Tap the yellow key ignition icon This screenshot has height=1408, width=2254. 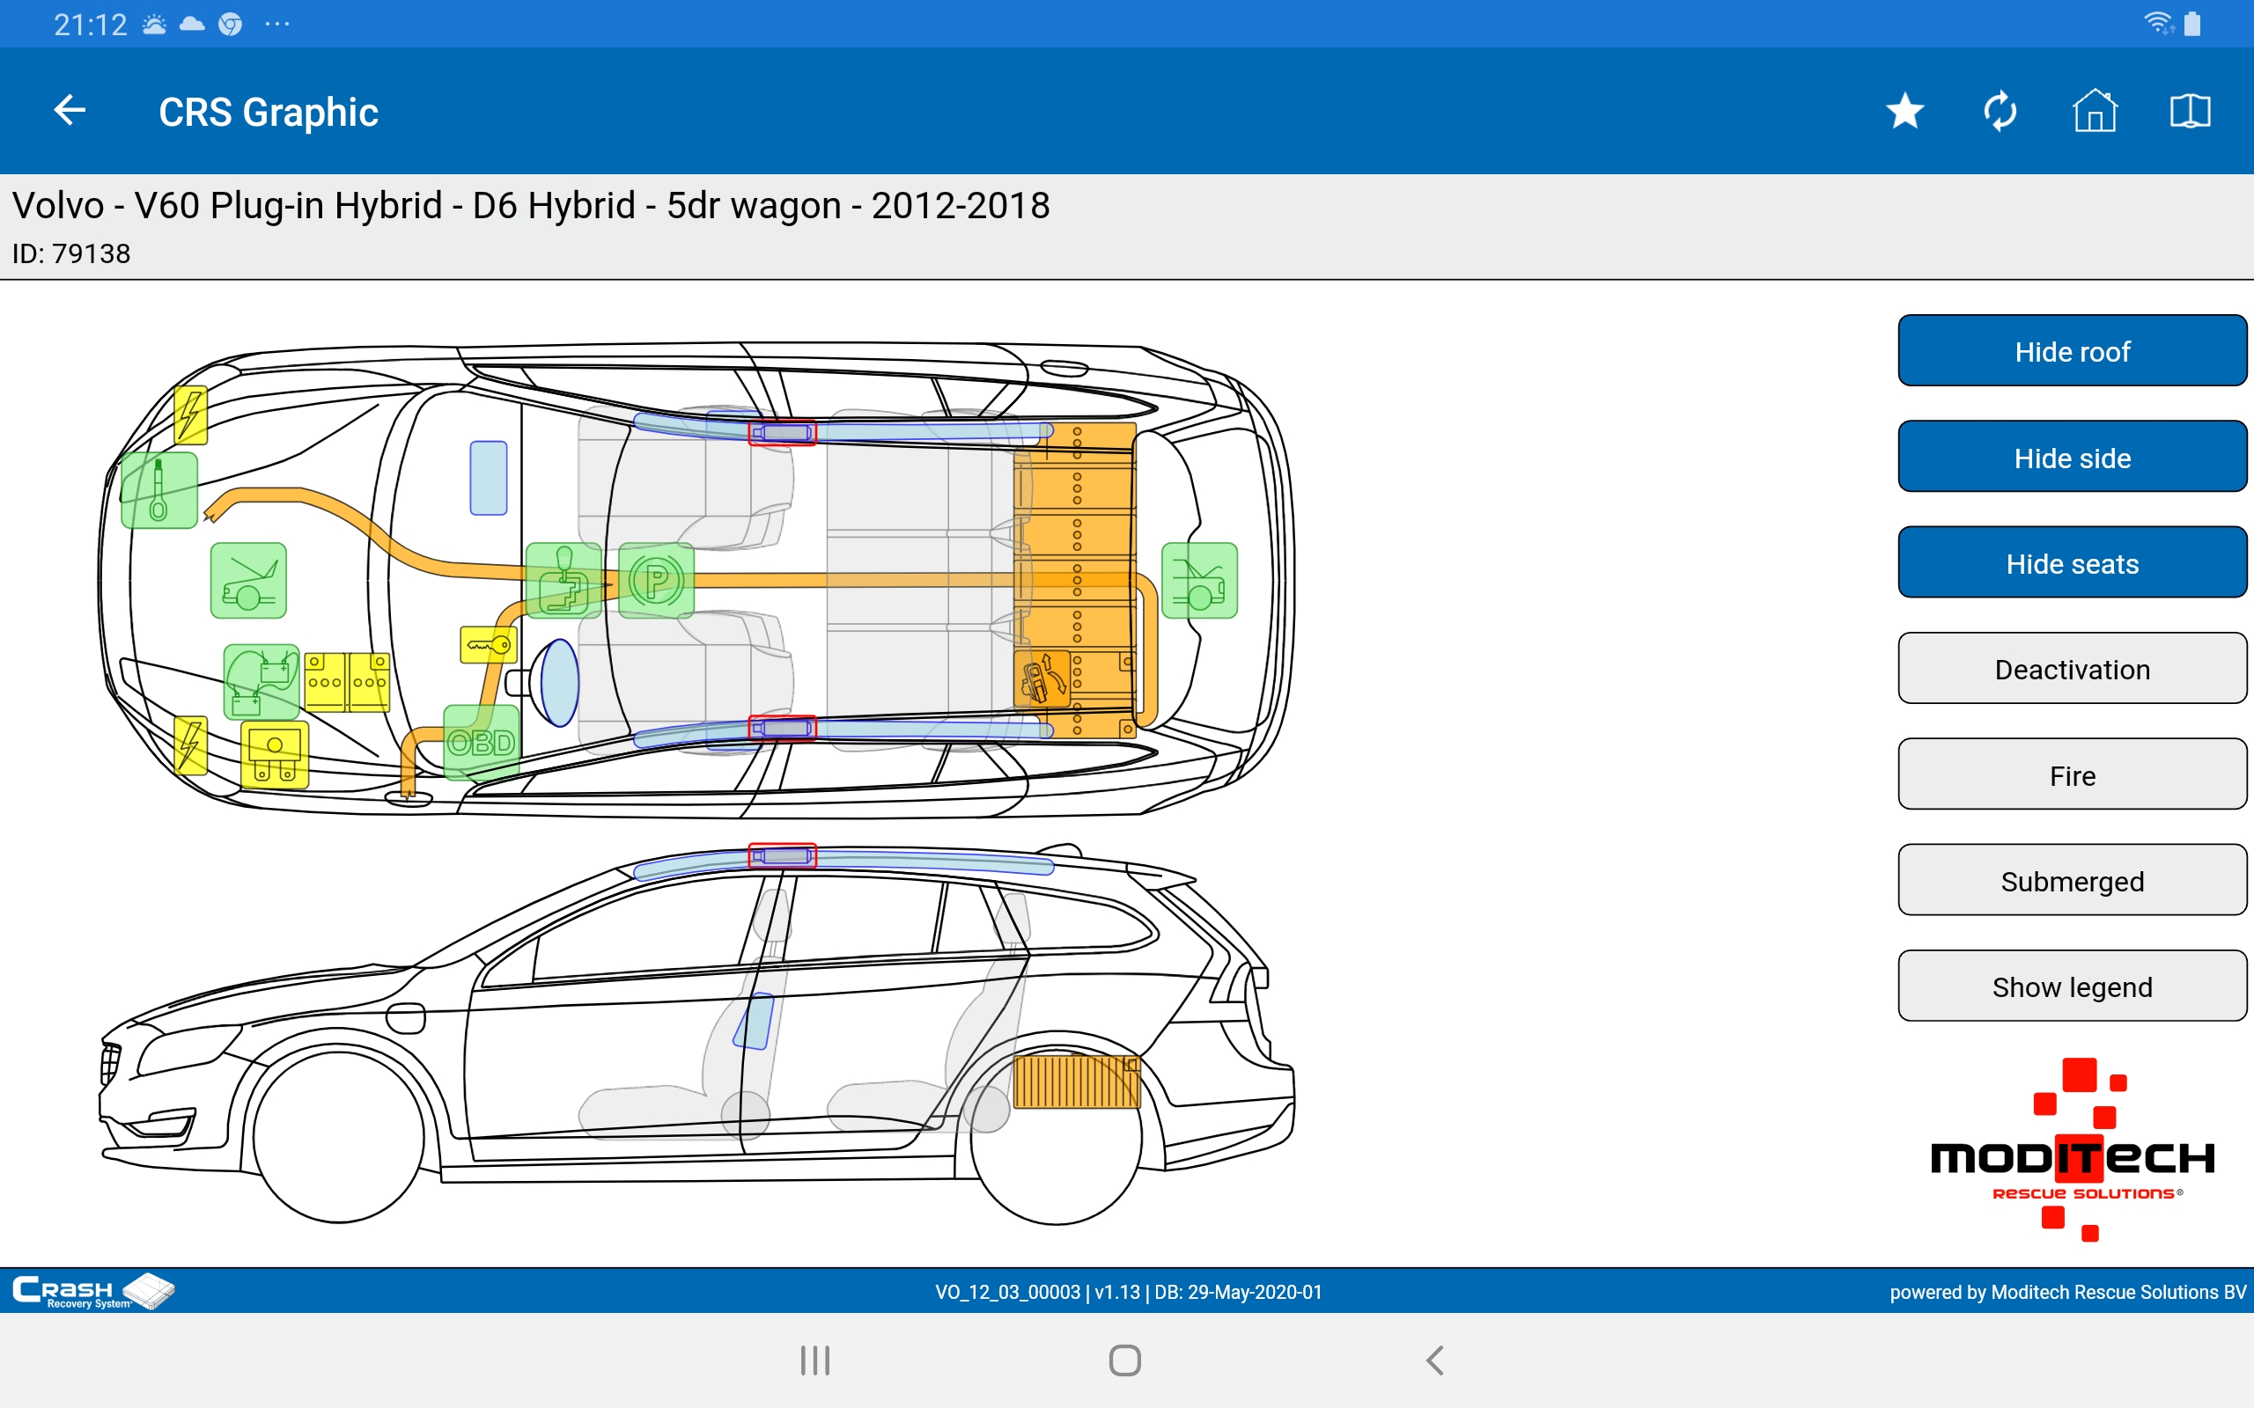coord(488,644)
